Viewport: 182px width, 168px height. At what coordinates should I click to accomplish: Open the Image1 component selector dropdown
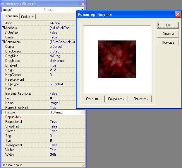point(82,10)
